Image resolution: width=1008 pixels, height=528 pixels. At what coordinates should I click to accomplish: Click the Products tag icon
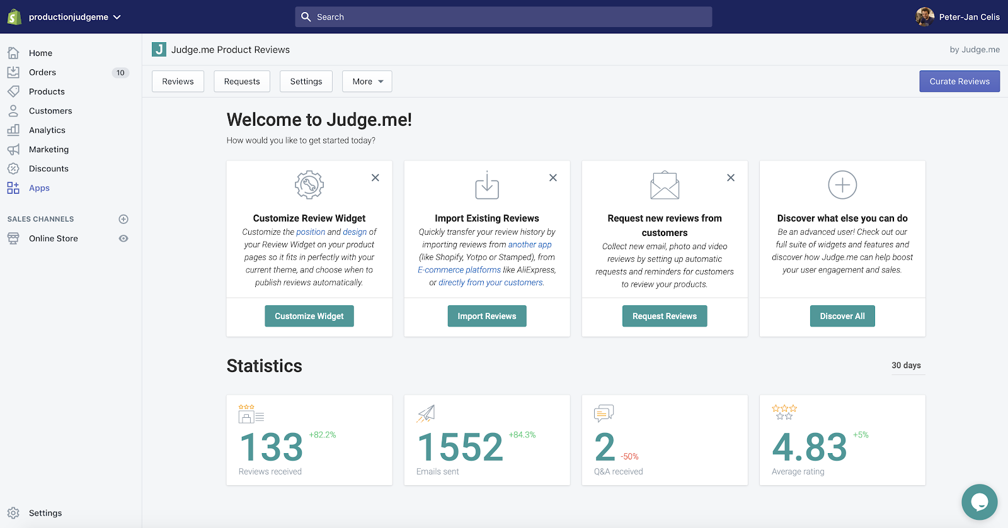coord(13,91)
